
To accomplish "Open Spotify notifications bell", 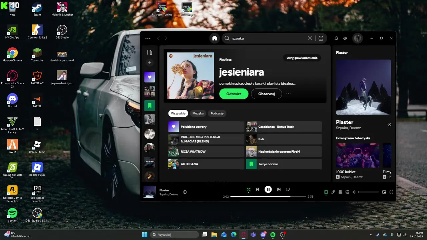I will click(336, 38).
